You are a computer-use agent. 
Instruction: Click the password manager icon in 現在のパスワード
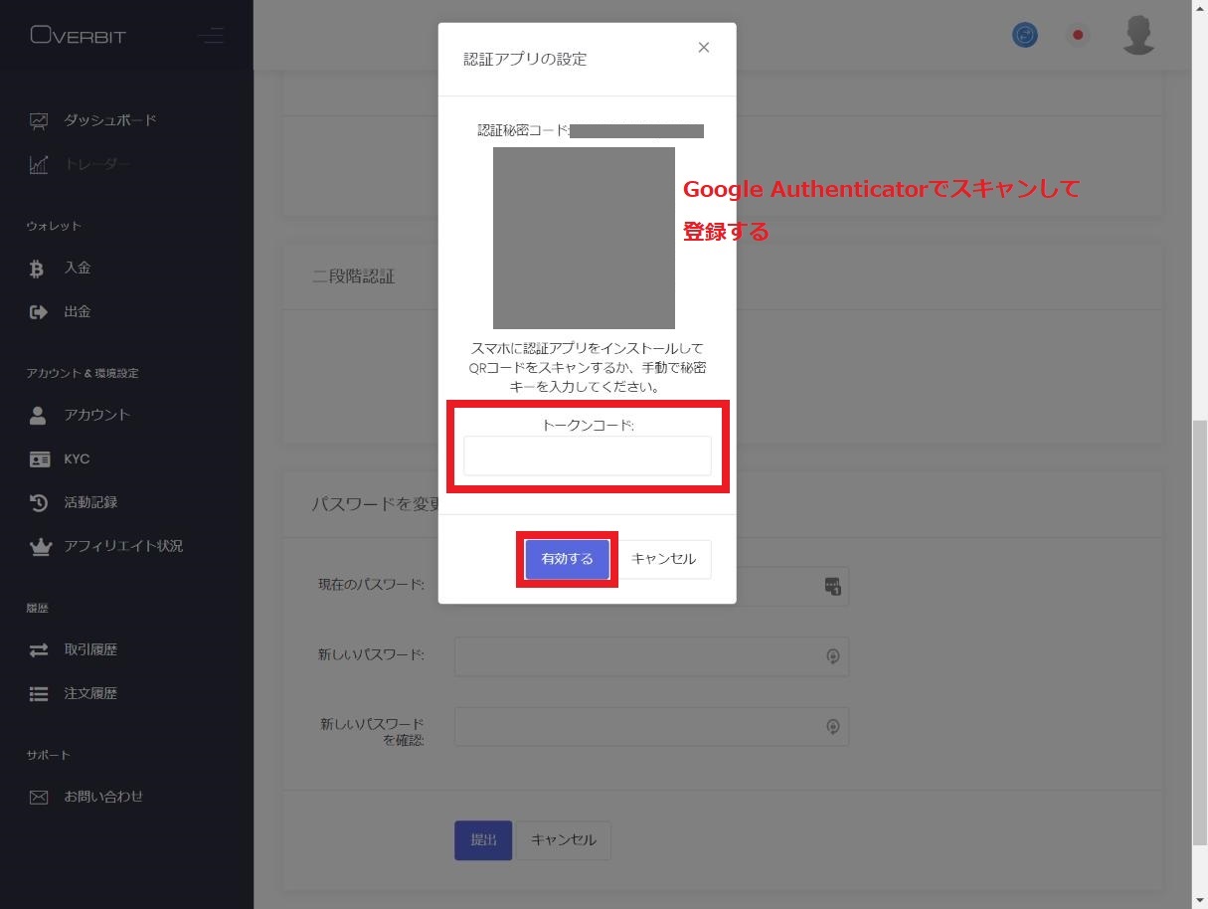(x=833, y=586)
